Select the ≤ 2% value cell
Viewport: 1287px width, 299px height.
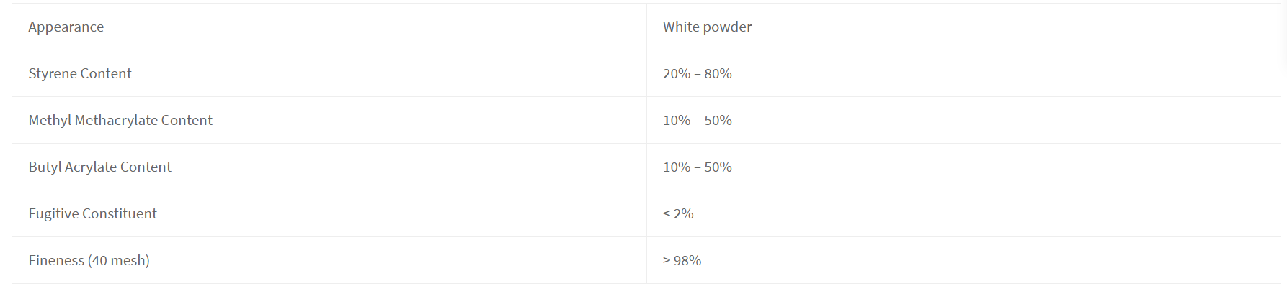click(963, 213)
